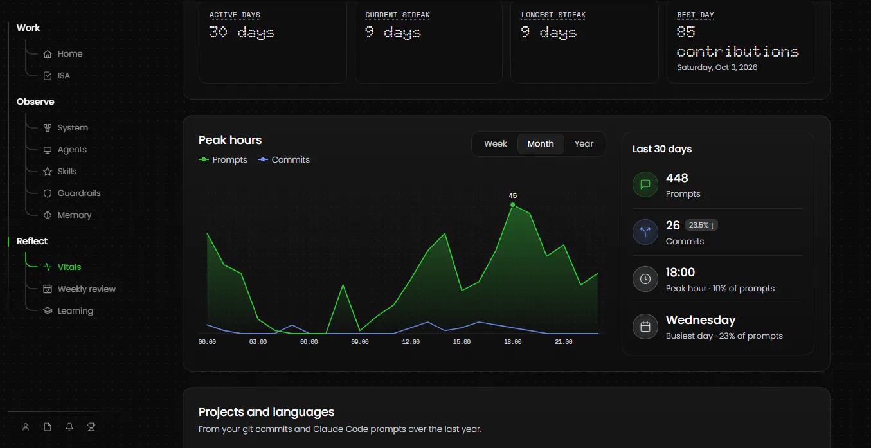The image size is (871, 448).
Task: Click the calendar icon beside Wednesday
Action: (x=645, y=327)
